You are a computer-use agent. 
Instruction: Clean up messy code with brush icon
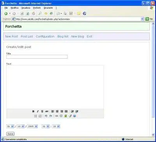click(70, 116)
